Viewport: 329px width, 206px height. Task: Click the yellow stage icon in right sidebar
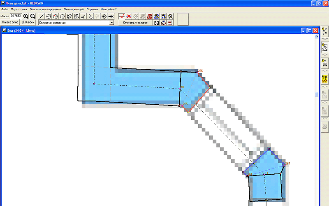coord(324,79)
